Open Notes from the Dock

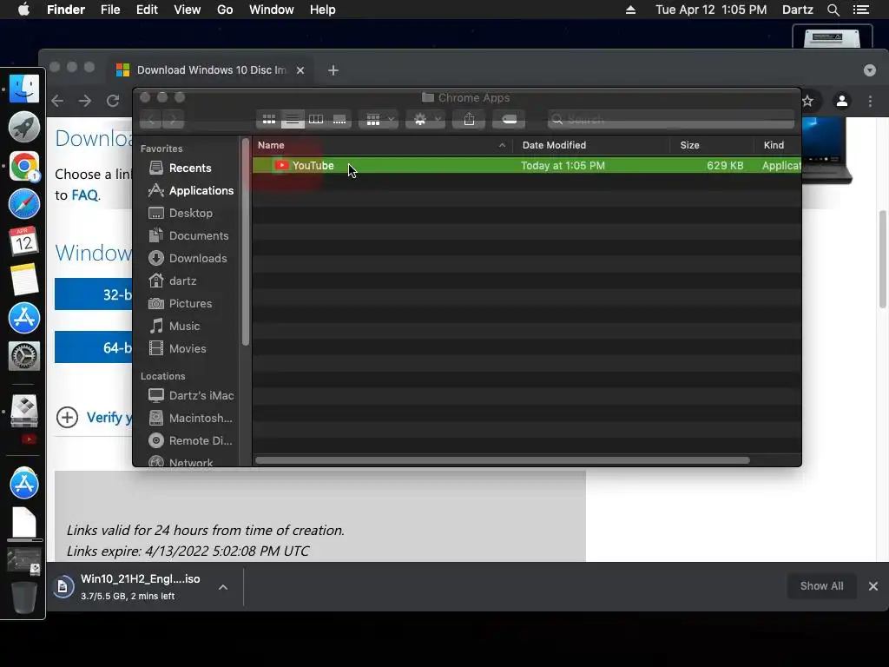point(23,279)
